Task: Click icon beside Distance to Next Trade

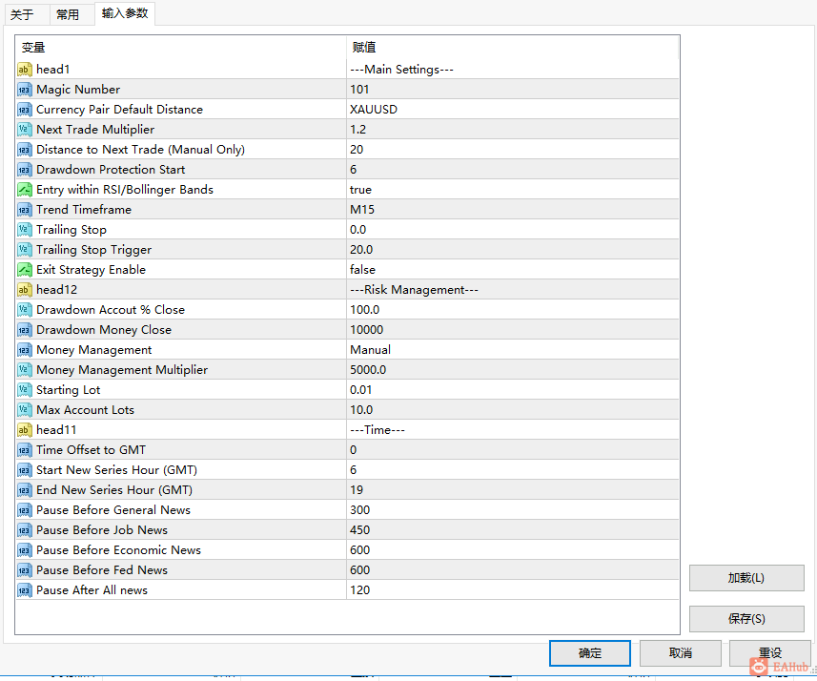Action: (25, 150)
